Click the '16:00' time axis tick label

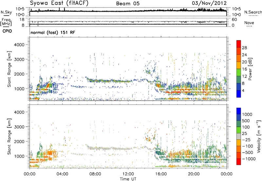coord(161,174)
